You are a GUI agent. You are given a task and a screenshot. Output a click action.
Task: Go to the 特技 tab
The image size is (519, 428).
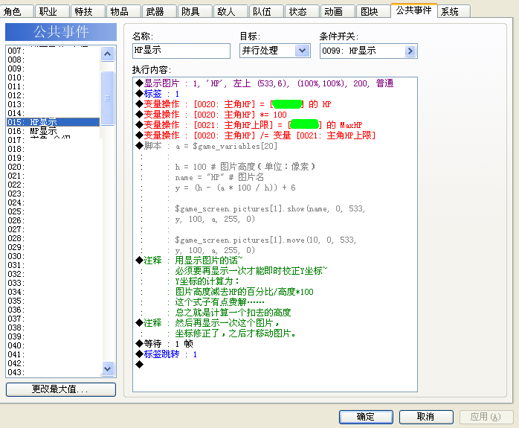(88, 12)
